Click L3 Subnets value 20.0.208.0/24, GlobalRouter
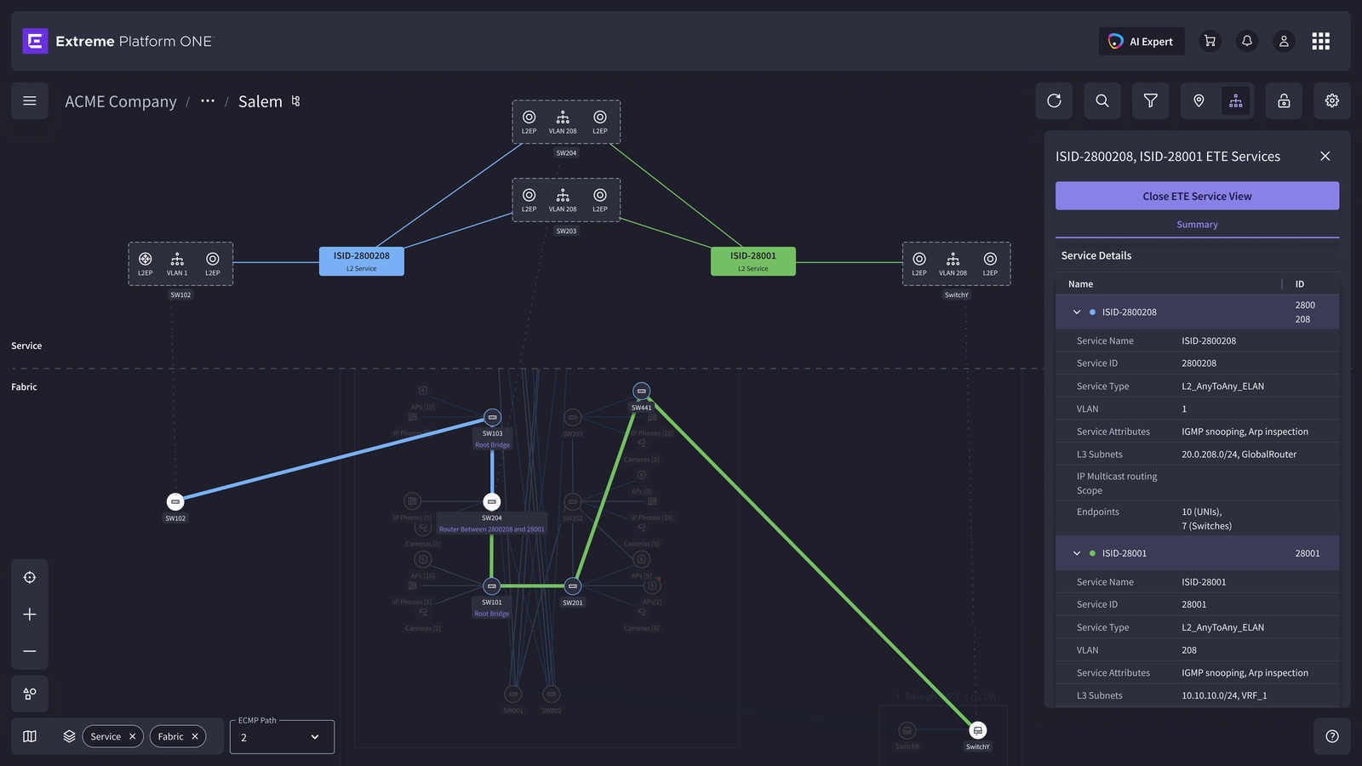Screen dimensions: 1362x766 tap(1239, 454)
